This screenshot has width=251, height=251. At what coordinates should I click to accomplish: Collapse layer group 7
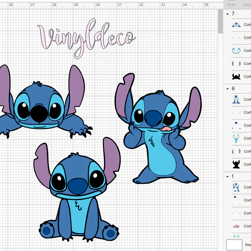pos(228,14)
